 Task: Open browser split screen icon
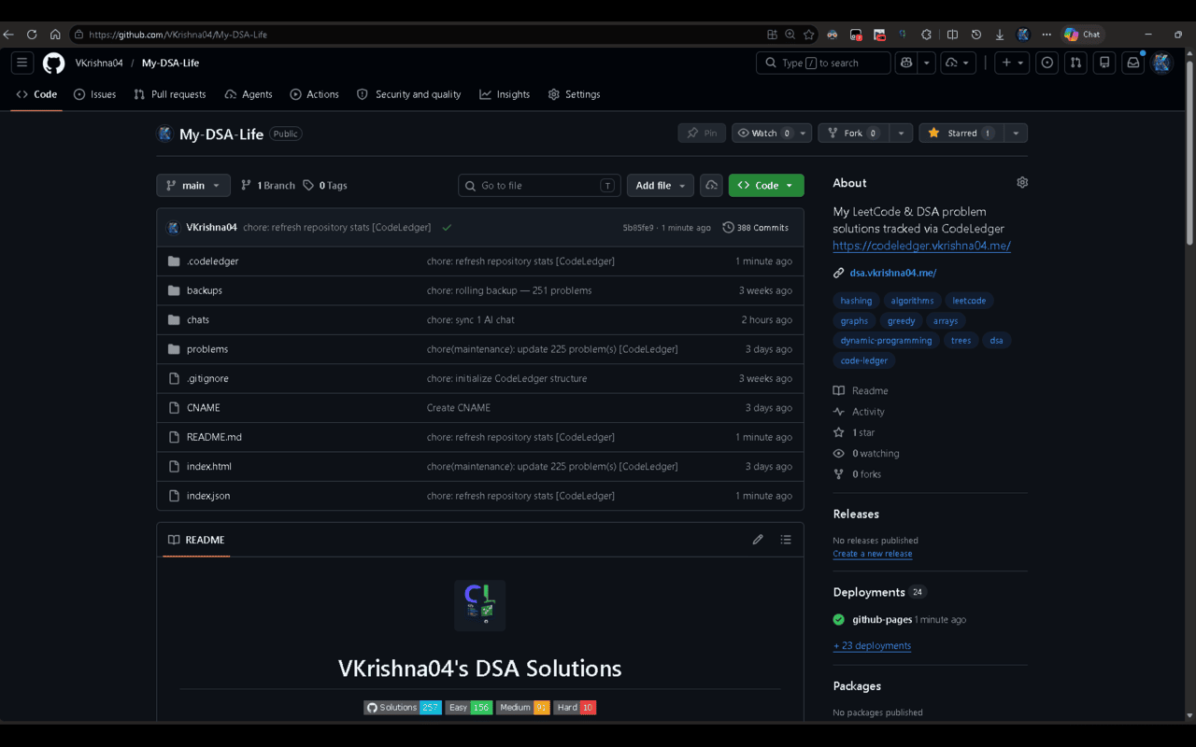point(952,35)
